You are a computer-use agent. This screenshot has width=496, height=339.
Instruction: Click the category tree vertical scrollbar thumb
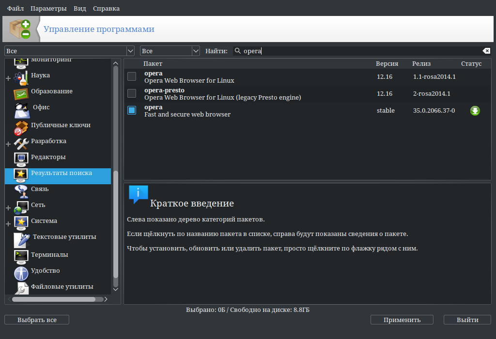pos(116,224)
